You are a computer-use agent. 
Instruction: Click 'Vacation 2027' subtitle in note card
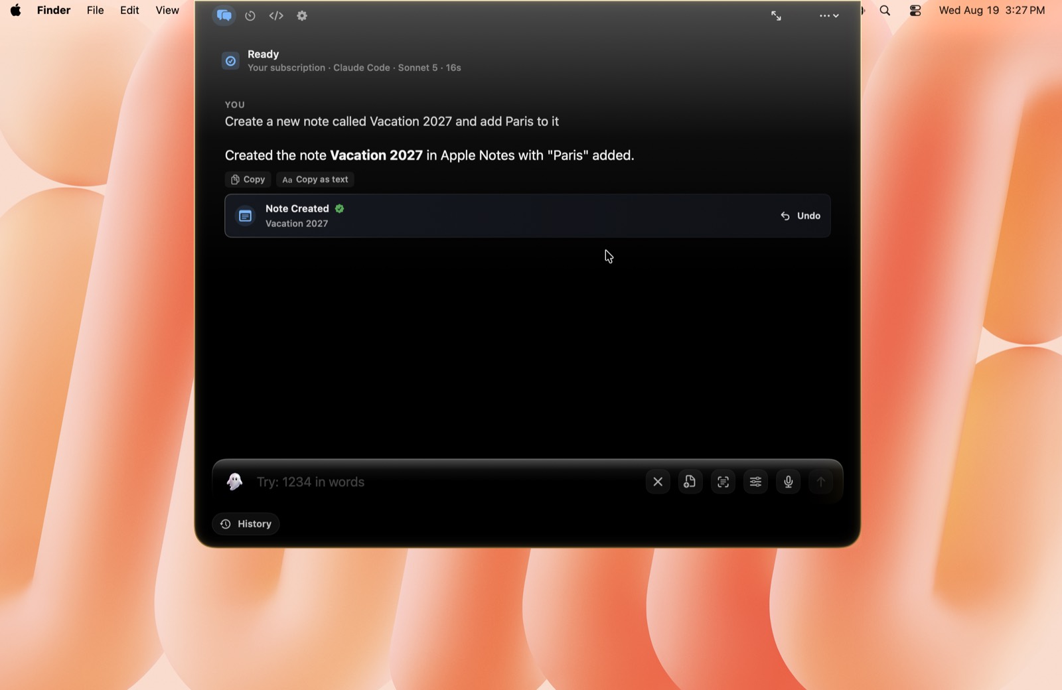[x=297, y=224]
